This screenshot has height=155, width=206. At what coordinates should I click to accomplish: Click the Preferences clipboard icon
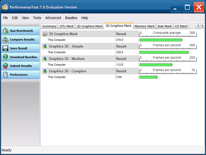coord(5,75)
